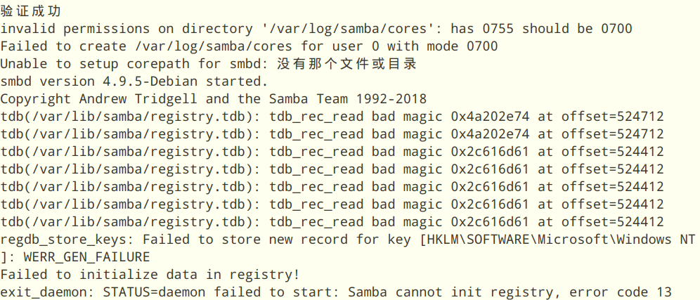
Task: Click 'exit_daemon' on the last line
Action: (x=42, y=292)
